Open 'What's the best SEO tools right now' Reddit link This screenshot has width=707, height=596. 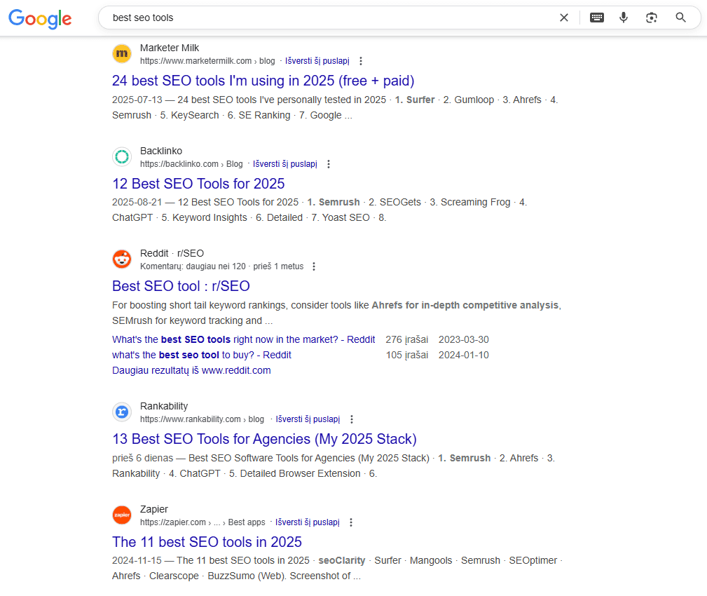point(243,339)
